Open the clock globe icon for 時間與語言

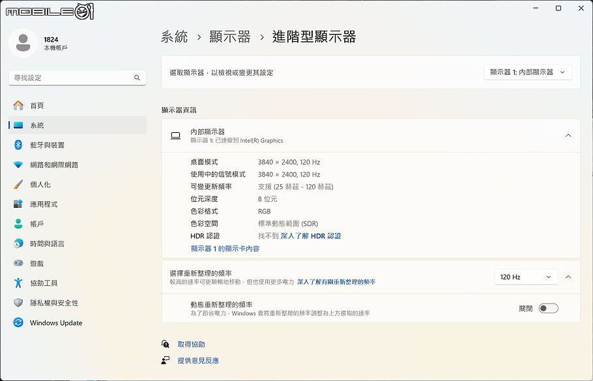pos(18,244)
